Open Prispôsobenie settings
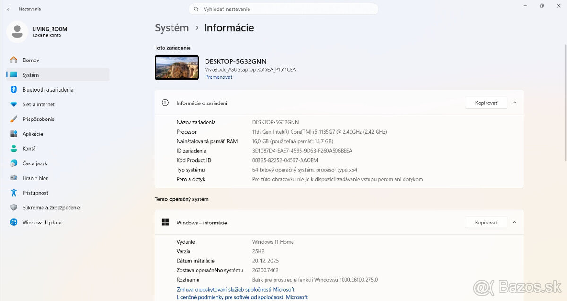 tap(41, 119)
